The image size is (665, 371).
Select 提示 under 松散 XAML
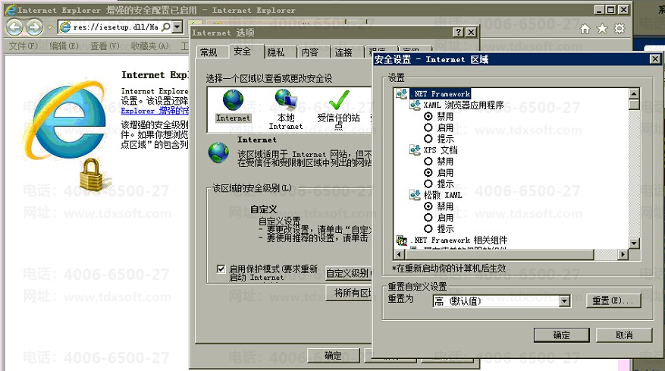tap(428, 229)
